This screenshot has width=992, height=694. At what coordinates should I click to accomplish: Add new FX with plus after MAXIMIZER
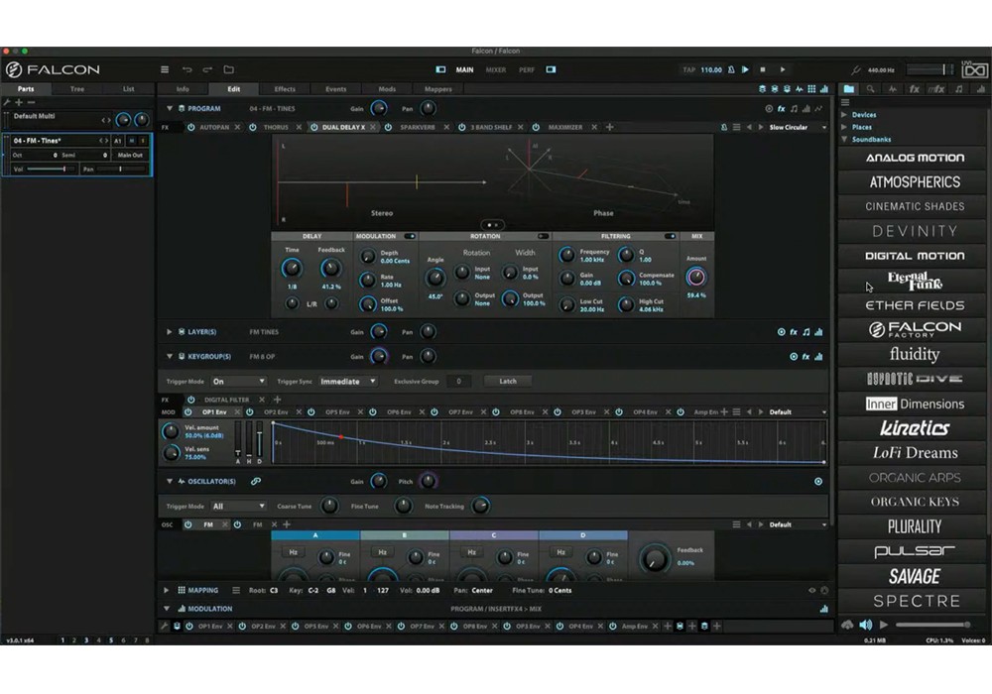coord(610,127)
